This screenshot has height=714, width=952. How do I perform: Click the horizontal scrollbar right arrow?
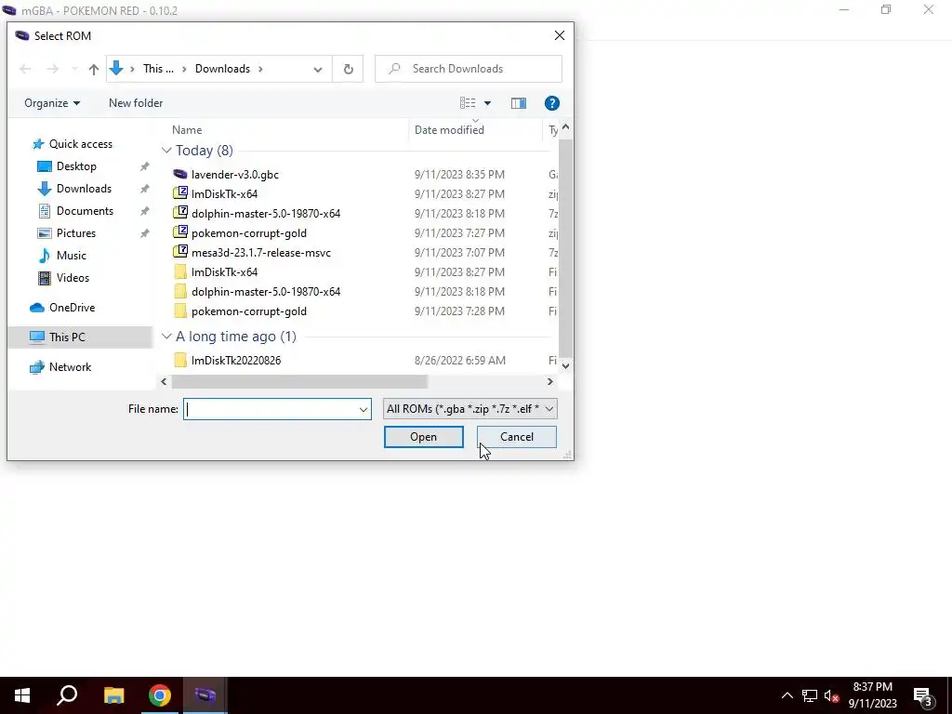550,382
